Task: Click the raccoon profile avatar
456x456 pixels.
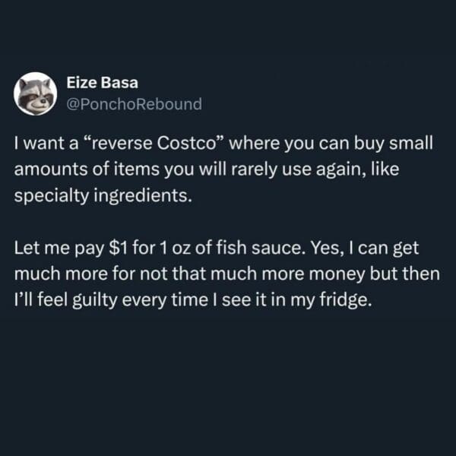Action: (35, 94)
